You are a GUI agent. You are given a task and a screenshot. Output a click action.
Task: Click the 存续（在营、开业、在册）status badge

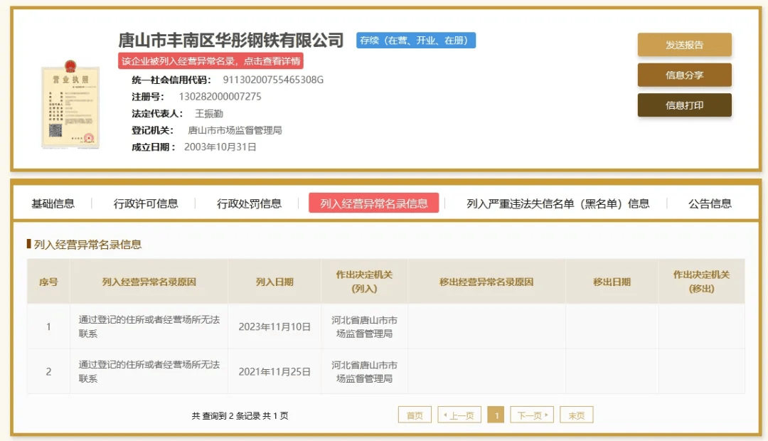click(x=416, y=40)
